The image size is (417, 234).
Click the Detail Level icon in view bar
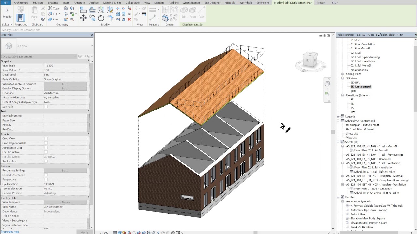(x=115, y=232)
